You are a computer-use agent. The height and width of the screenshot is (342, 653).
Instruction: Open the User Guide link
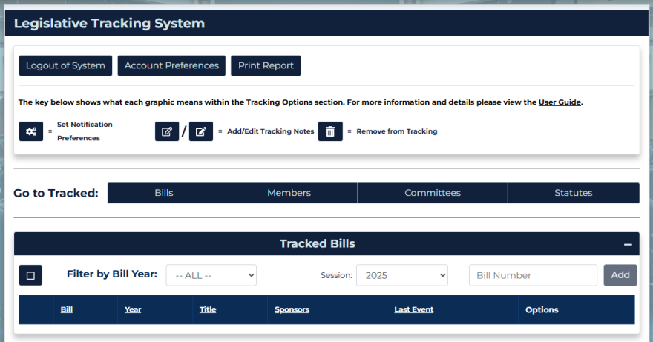point(560,102)
